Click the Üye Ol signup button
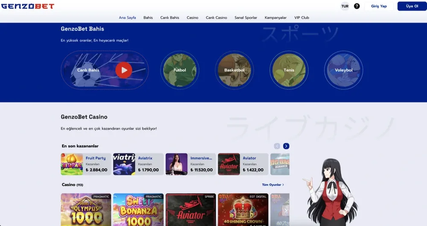This screenshot has height=226, width=427. pos(412,6)
